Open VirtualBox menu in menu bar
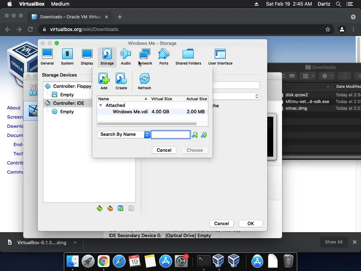This screenshot has width=361, height=271. pyautogui.click(x=32, y=4)
